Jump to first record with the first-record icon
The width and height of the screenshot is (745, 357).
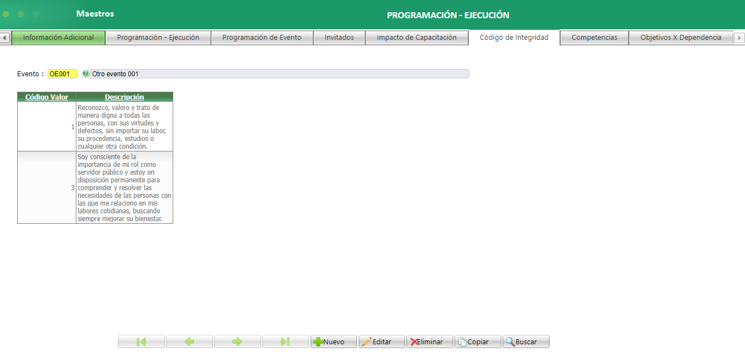pyautogui.click(x=141, y=341)
